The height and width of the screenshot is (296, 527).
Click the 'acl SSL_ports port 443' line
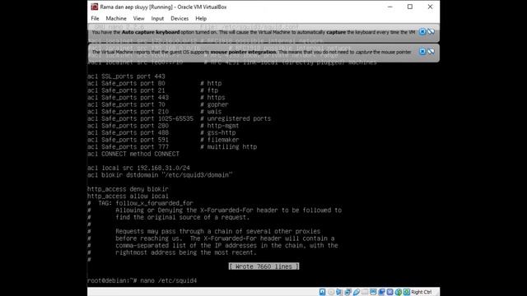click(126, 76)
